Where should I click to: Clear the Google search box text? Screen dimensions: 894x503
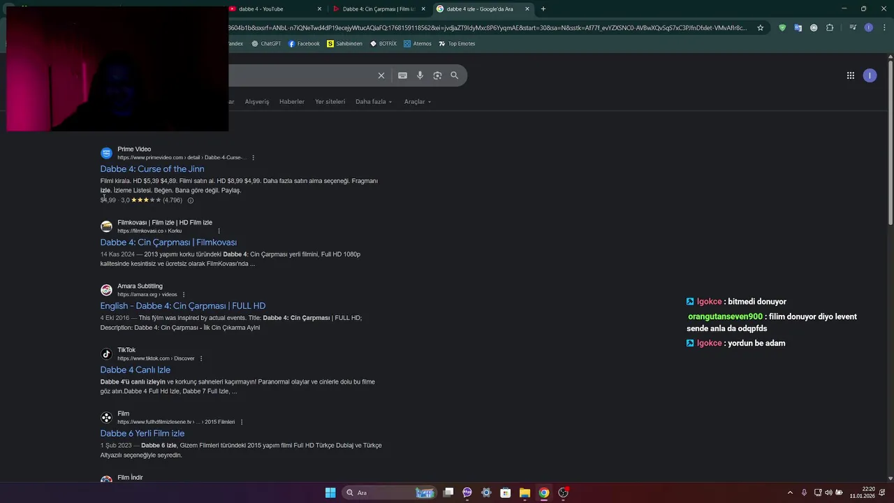point(381,75)
